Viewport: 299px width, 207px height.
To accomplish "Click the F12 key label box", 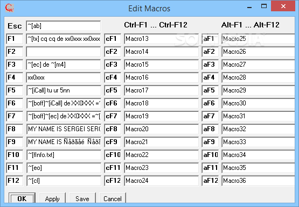I will [15, 181].
